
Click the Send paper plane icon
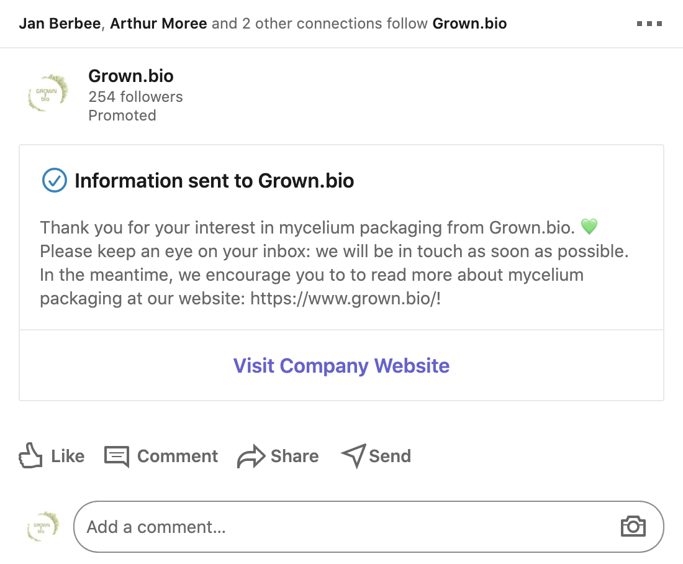coord(353,456)
